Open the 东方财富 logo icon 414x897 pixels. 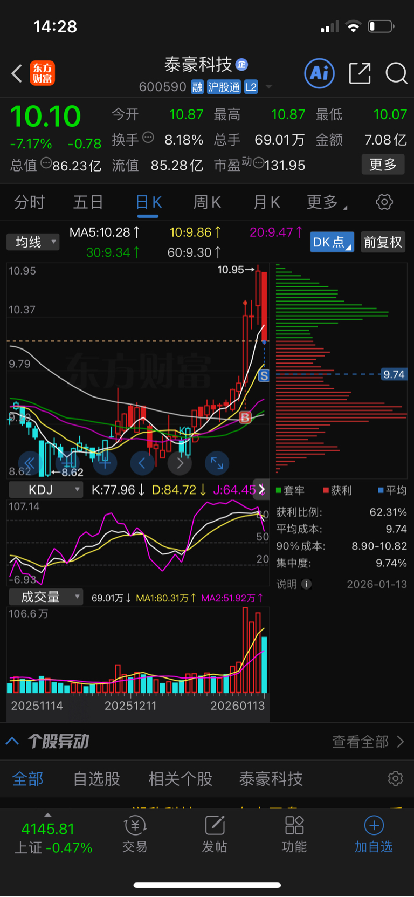pos(42,73)
